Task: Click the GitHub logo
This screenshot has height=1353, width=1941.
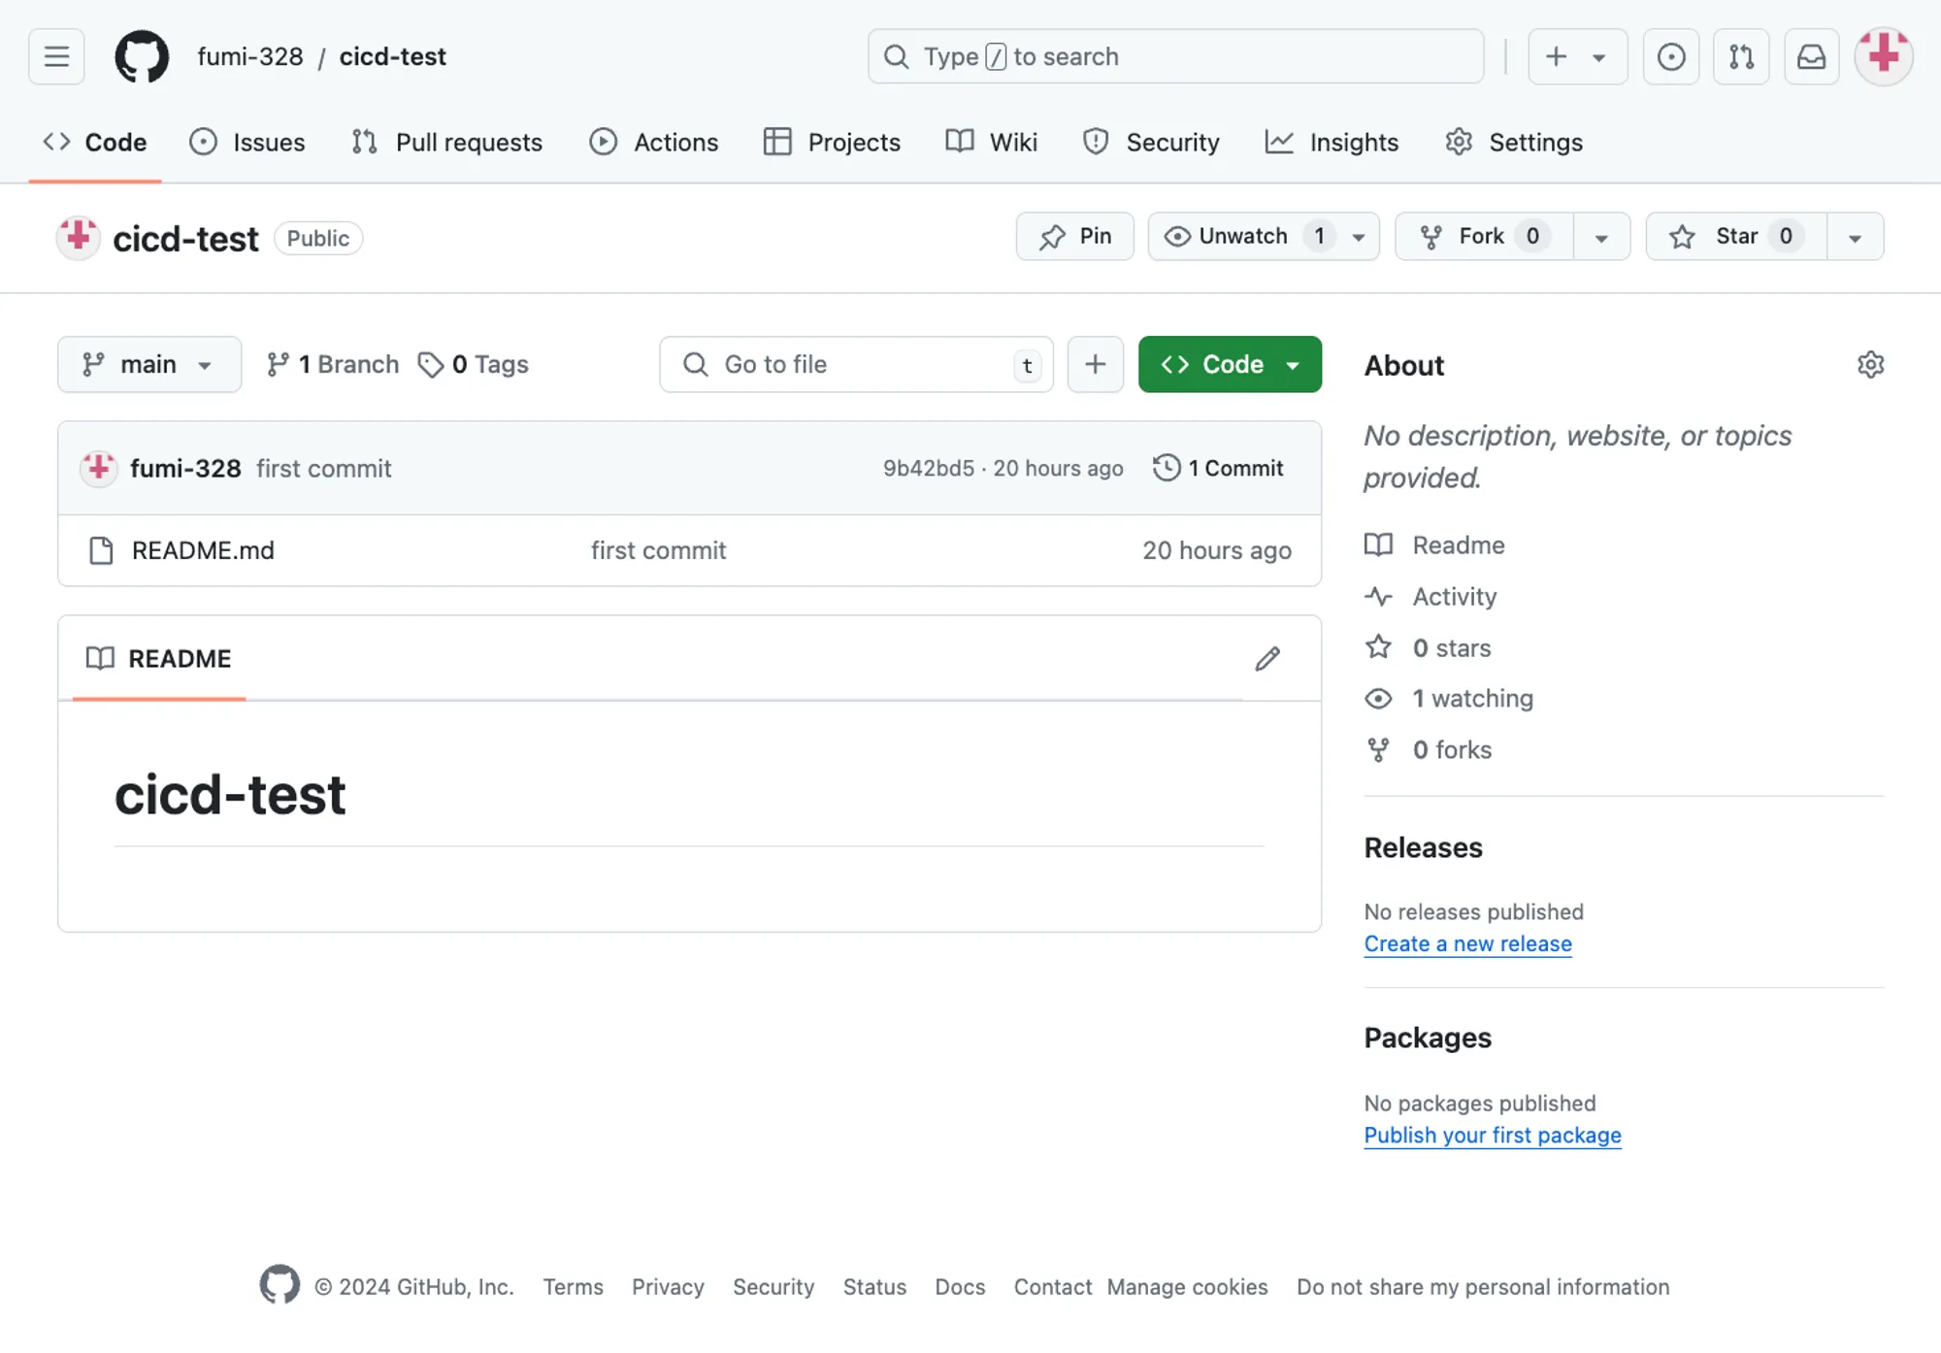Action: pos(141,56)
